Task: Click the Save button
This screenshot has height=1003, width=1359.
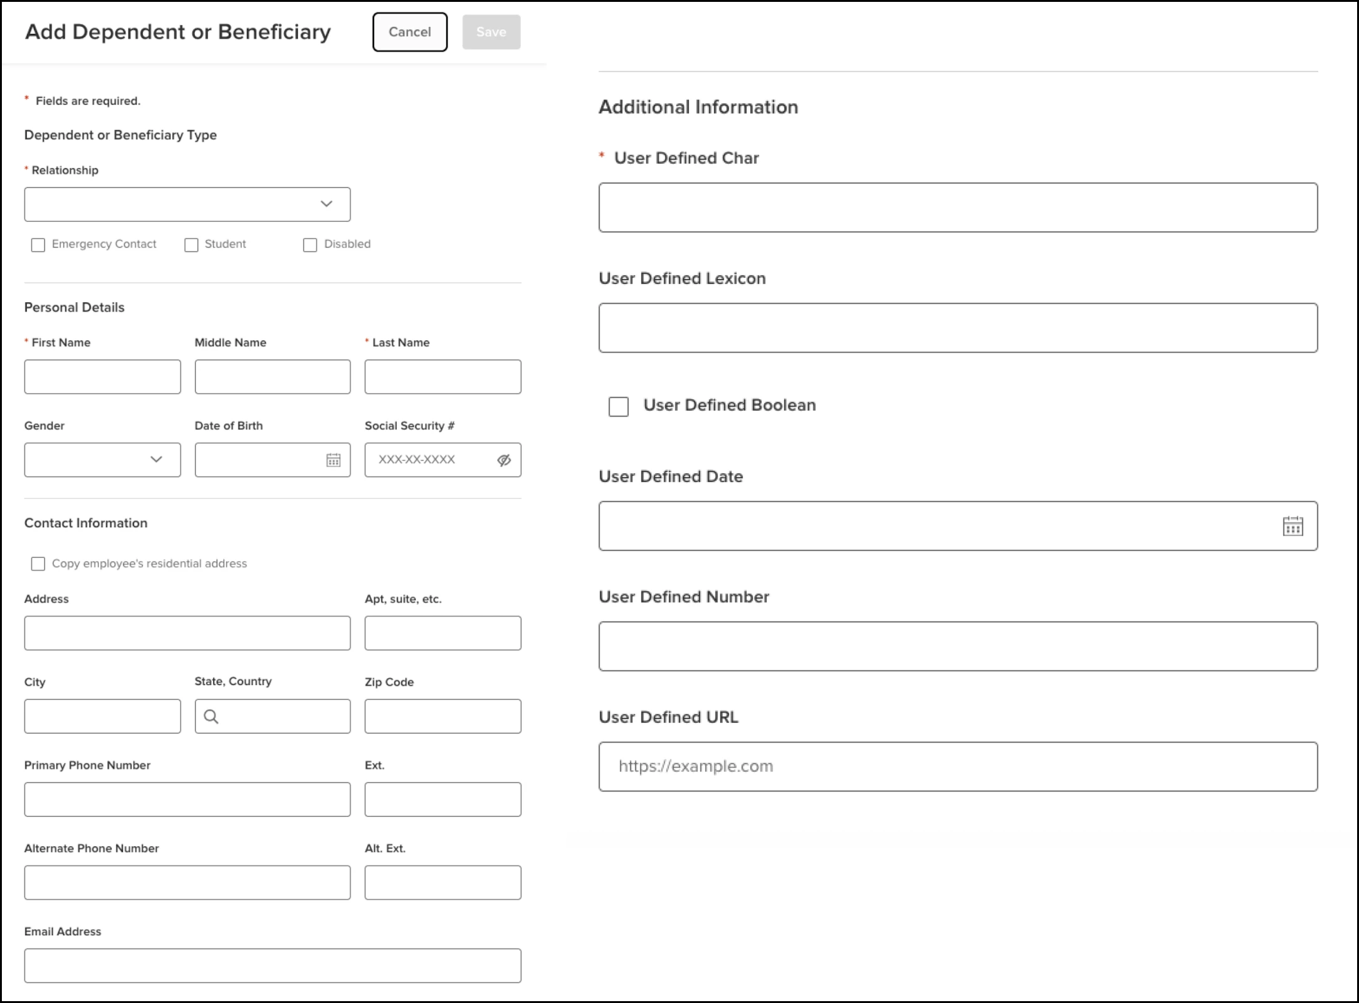Action: [491, 32]
